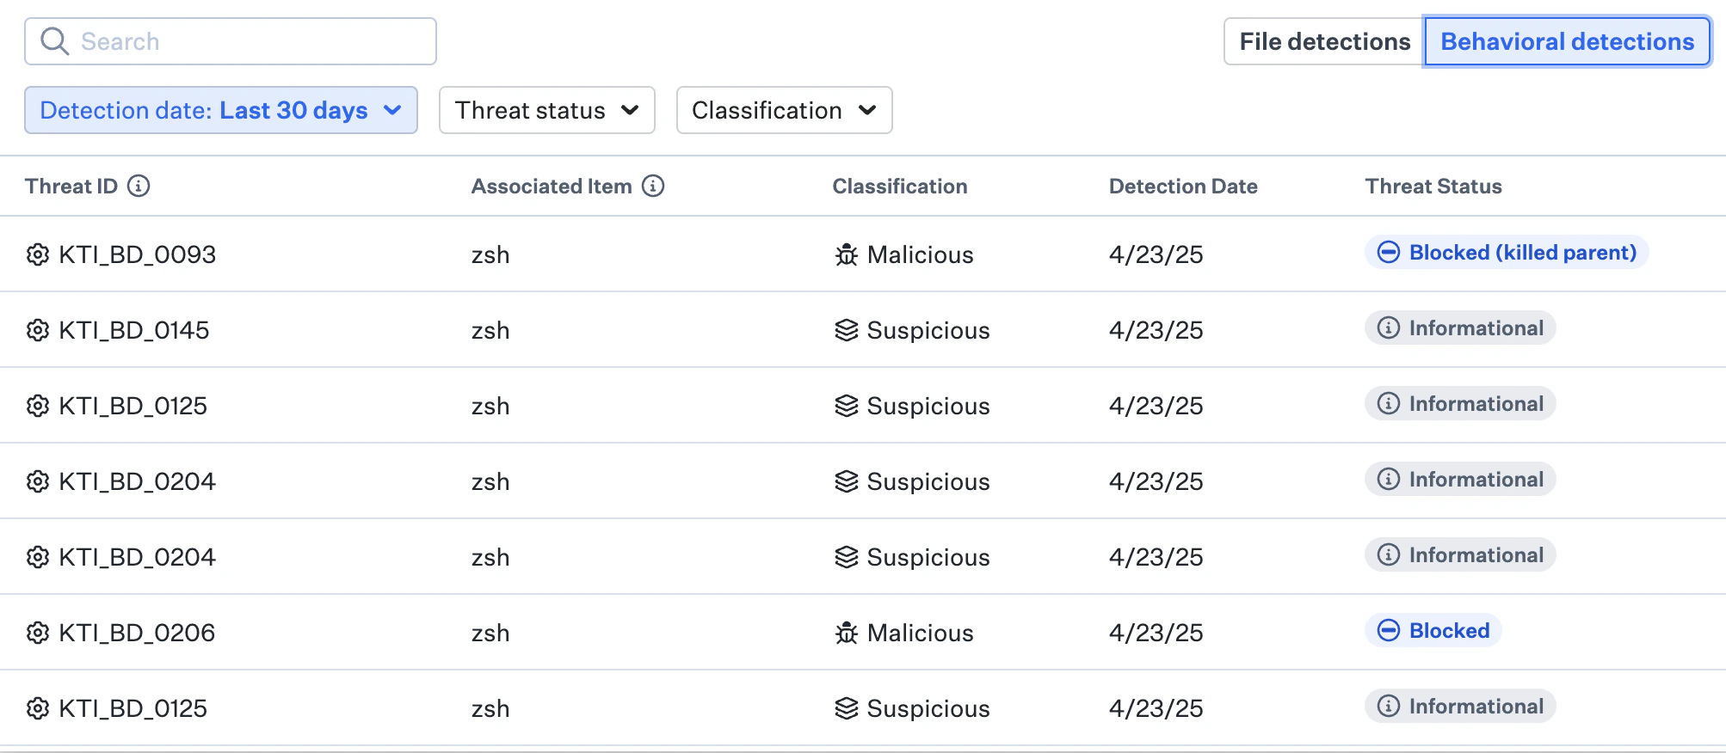Click zsh in the KTI_BD_0093 row
Image resolution: width=1726 pixels, height=753 pixels.
(x=490, y=255)
